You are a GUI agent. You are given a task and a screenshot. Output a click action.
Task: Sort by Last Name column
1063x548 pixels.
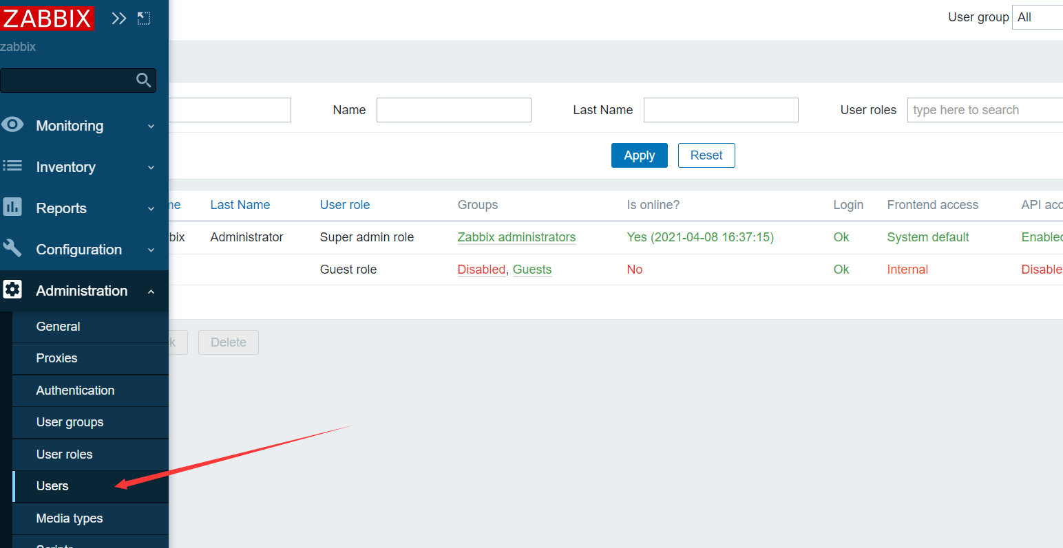(x=240, y=205)
